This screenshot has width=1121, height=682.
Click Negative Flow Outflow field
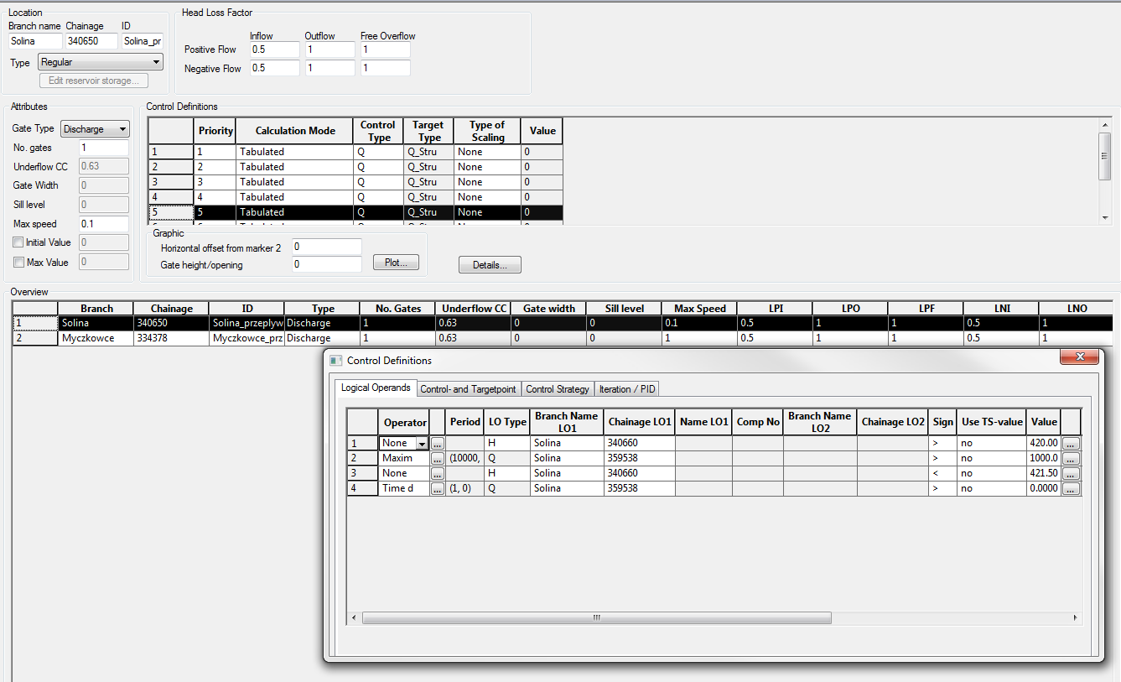point(330,69)
